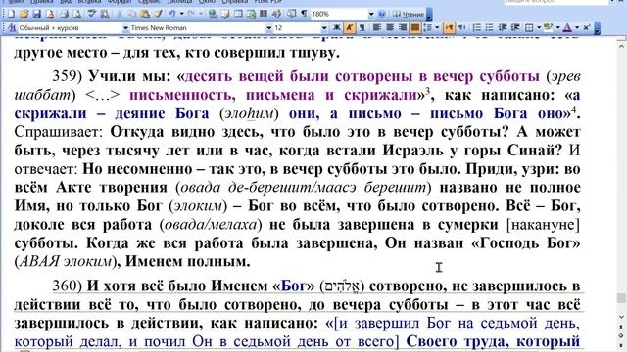Align text to the right
627x352 pixels.
point(403,27)
